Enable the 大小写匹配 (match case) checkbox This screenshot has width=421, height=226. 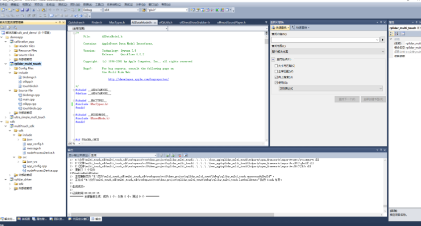pyautogui.click(x=276, y=66)
